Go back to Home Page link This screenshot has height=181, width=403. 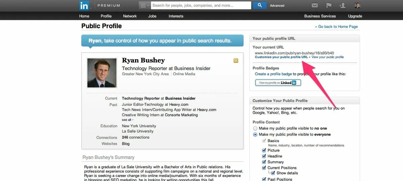click(x=337, y=27)
